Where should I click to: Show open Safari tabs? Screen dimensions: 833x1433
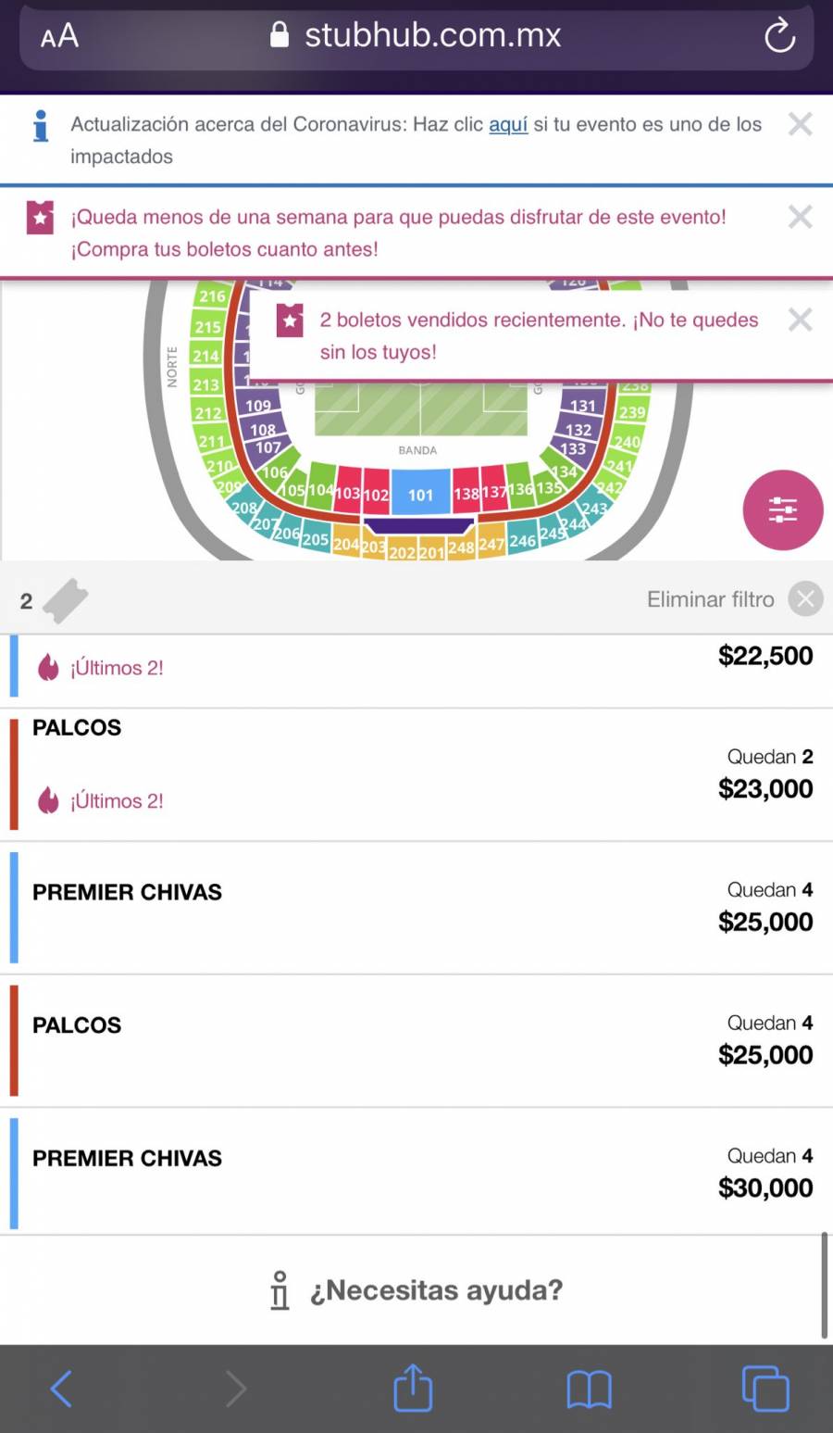point(765,1389)
